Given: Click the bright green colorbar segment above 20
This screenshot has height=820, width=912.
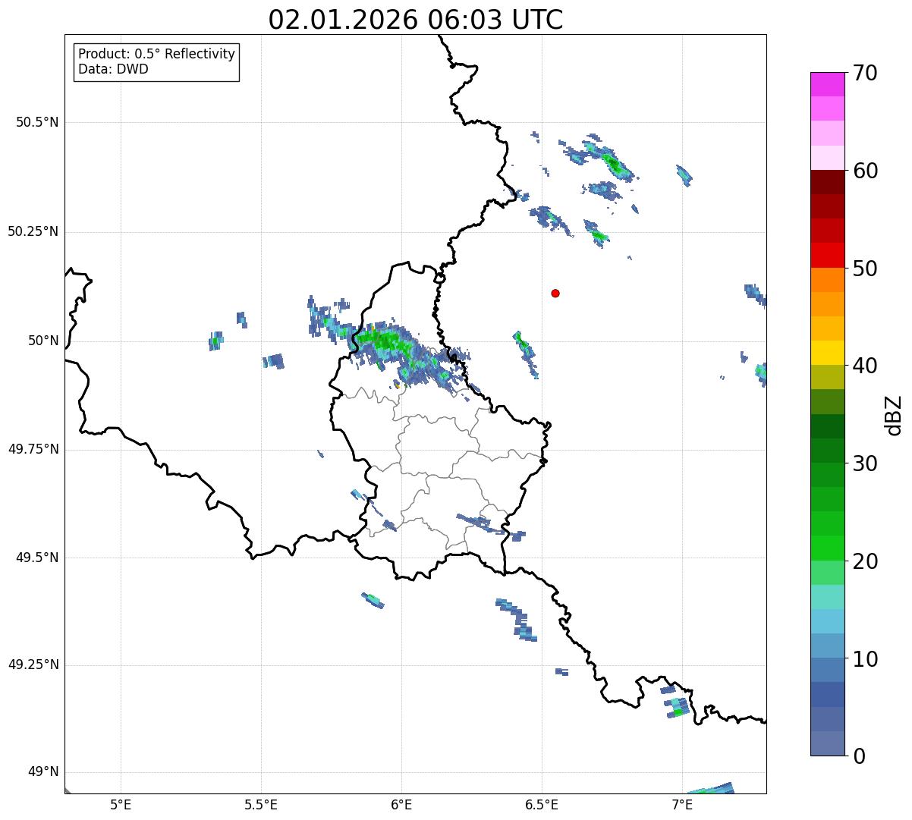Looking at the screenshot, I should click(x=827, y=548).
